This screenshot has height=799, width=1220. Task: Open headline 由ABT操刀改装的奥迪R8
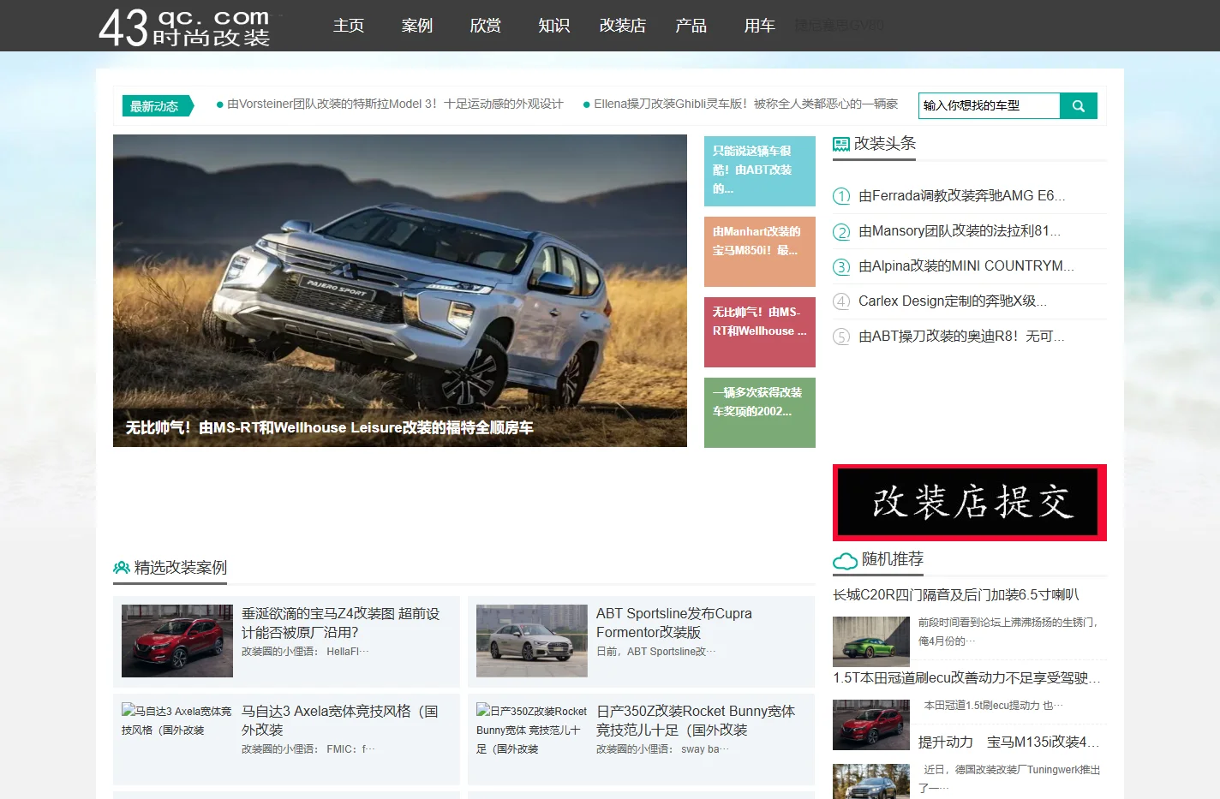point(961,336)
